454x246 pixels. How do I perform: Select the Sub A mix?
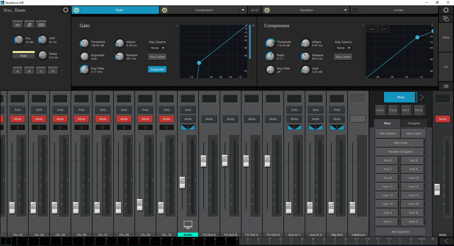pyautogui.click(x=388, y=213)
